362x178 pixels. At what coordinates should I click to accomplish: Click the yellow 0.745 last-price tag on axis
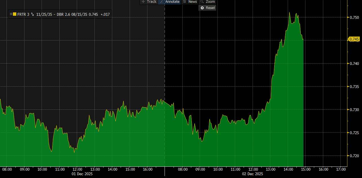(x=354, y=39)
